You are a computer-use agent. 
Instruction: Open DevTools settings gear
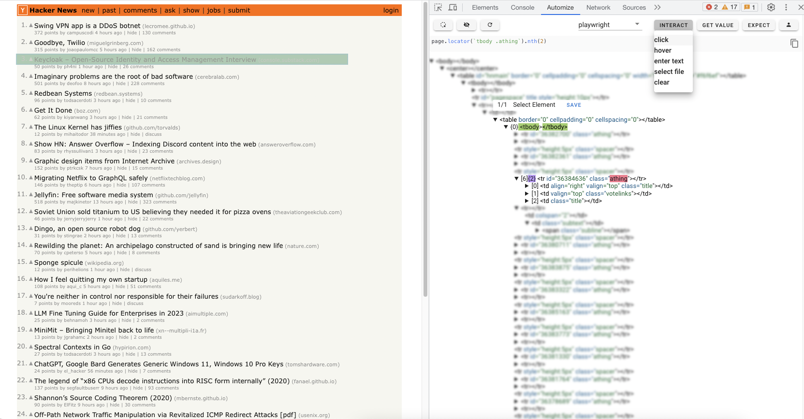[x=771, y=7]
